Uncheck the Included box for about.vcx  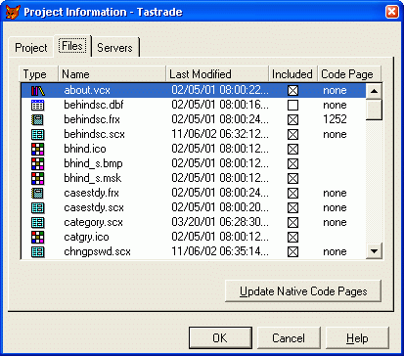292,90
